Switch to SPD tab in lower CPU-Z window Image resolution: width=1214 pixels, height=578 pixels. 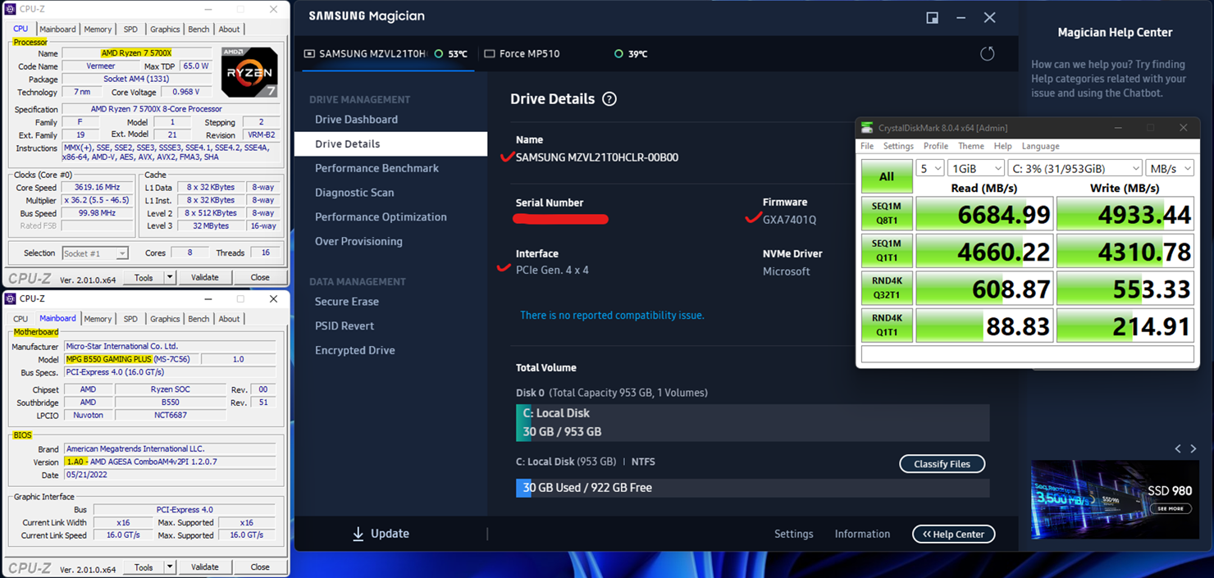pyautogui.click(x=130, y=319)
